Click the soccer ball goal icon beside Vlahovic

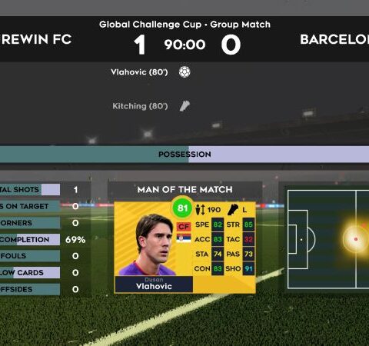pos(184,72)
